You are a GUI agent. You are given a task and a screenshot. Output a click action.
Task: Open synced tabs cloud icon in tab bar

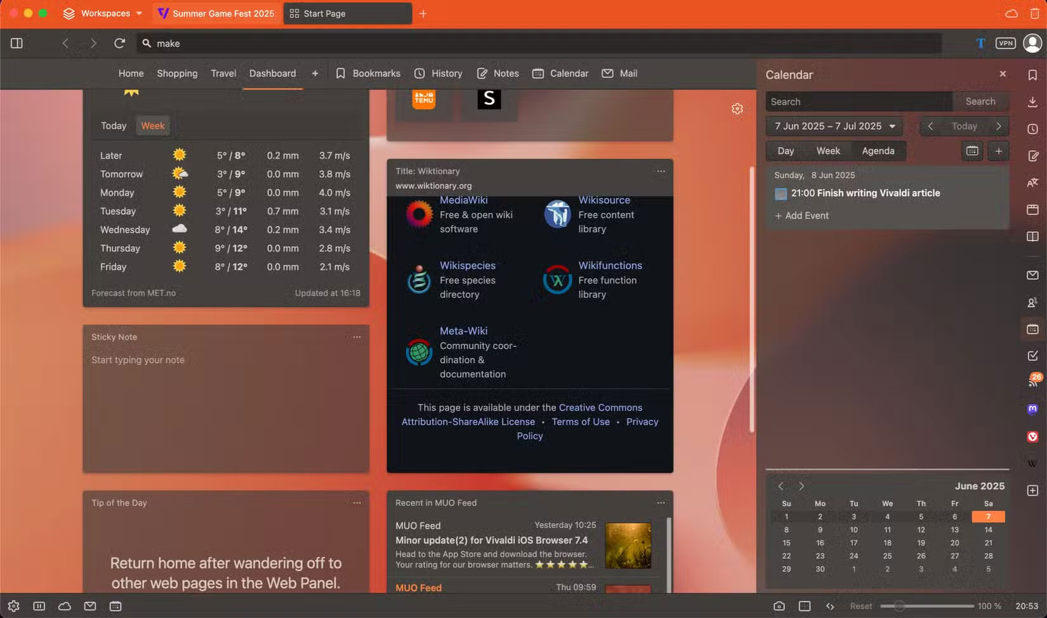click(1011, 13)
